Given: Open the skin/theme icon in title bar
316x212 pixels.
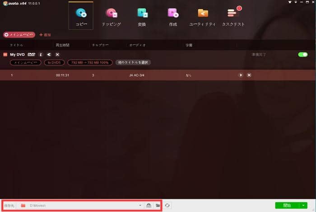Looking at the screenshot, I should coord(290,2).
